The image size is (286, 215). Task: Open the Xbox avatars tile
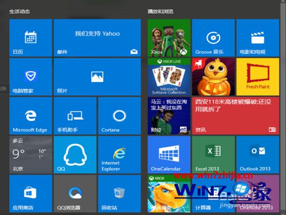pos(169,38)
